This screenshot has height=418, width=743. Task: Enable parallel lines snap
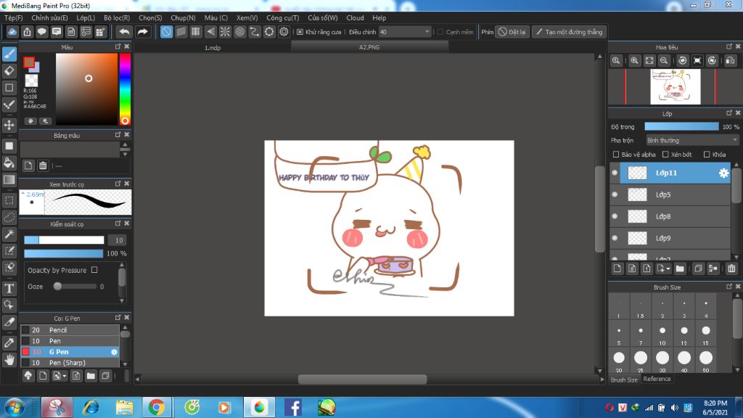(181, 32)
